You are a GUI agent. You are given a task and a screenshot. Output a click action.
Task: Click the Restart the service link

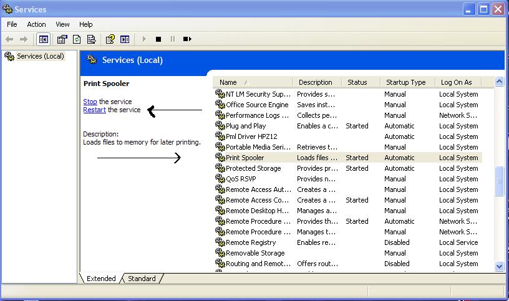click(94, 110)
